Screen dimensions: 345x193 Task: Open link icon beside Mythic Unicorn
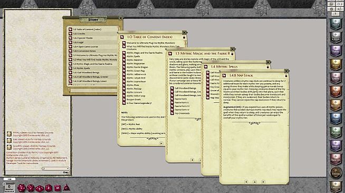[x=124, y=92]
